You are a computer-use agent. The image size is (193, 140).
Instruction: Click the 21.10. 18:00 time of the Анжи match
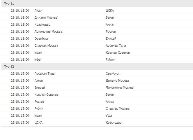tap(20, 10)
